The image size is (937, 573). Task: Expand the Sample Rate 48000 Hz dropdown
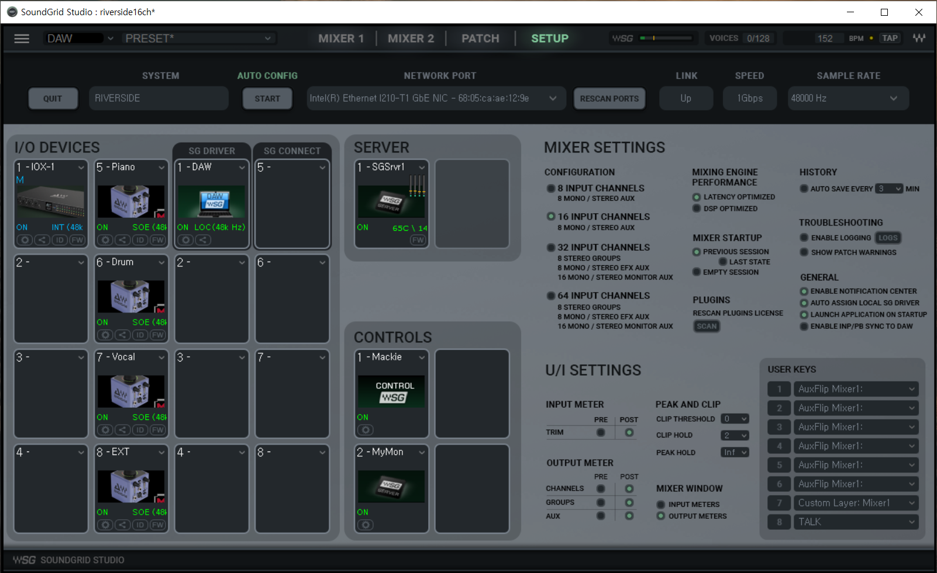848,98
